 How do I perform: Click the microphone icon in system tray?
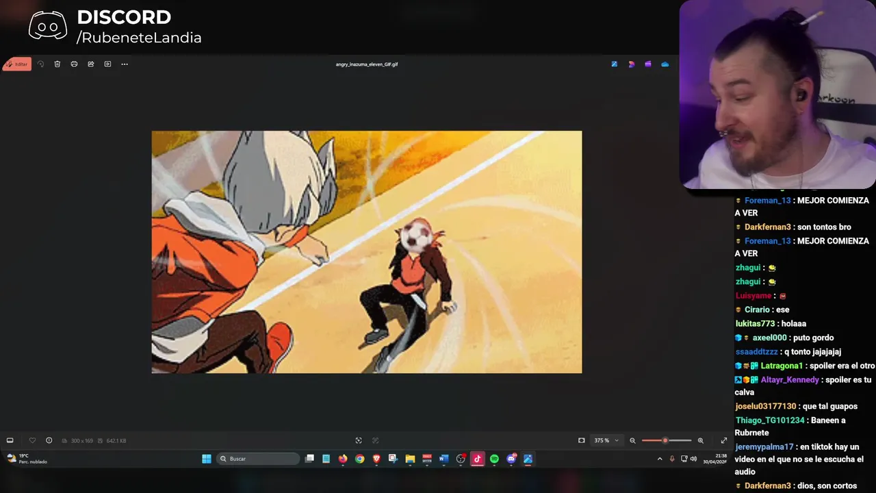click(x=672, y=459)
